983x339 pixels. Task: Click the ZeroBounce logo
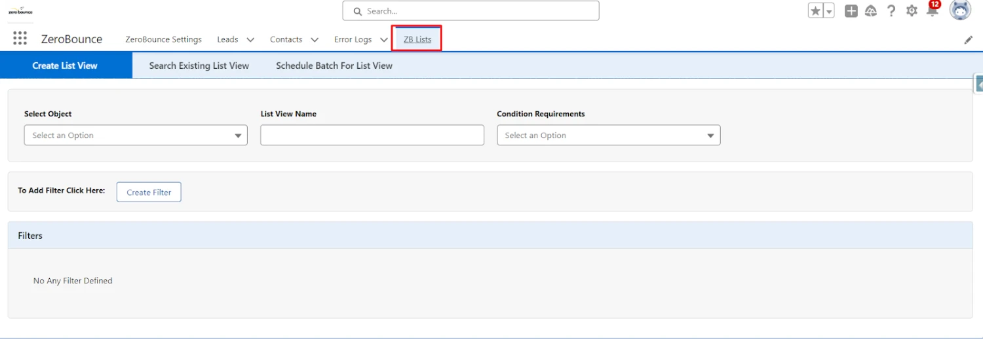pos(20,11)
